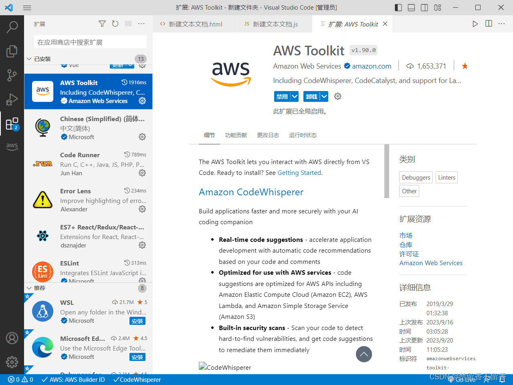Click CodeWhisperer status bar item
The image size is (513, 385).
coord(137,379)
